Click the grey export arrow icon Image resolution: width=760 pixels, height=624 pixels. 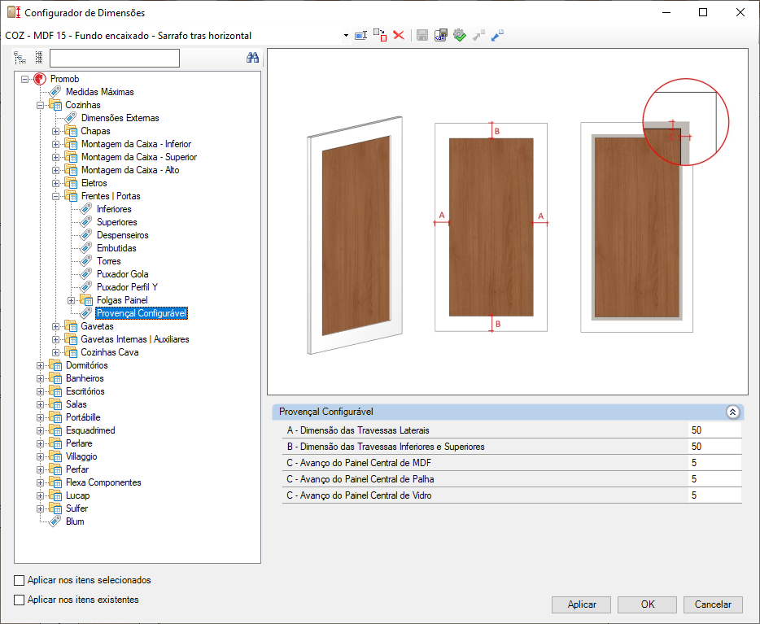tap(478, 35)
